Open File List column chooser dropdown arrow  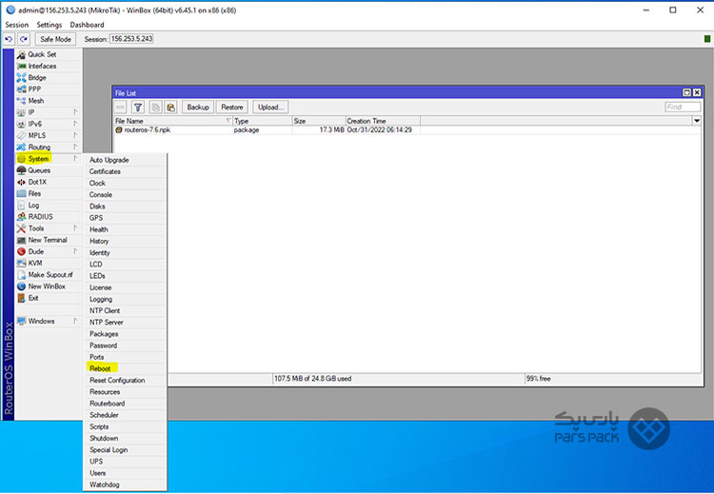[x=697, y=121]
